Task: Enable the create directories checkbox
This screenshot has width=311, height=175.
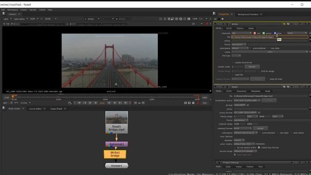Action: click(x=233, y=63)
